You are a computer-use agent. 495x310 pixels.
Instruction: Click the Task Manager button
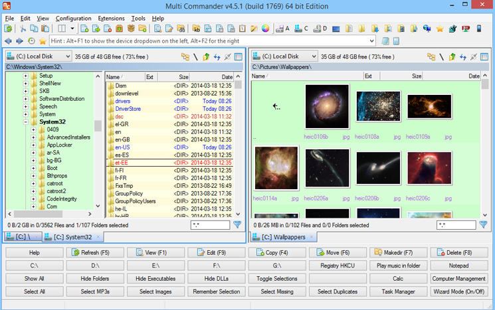coord(398,291)
